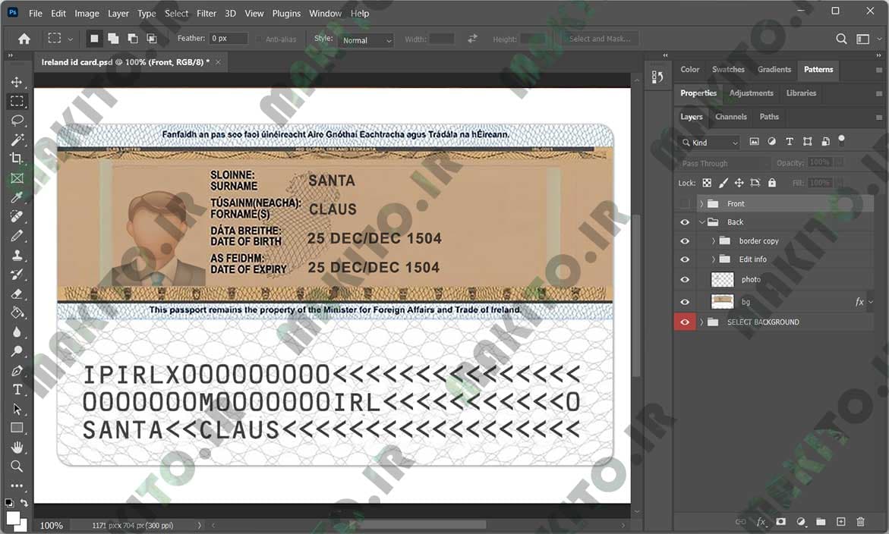889x534 pixels.
Task: Click the Feather input field
Action: click(x=229, y=39)
